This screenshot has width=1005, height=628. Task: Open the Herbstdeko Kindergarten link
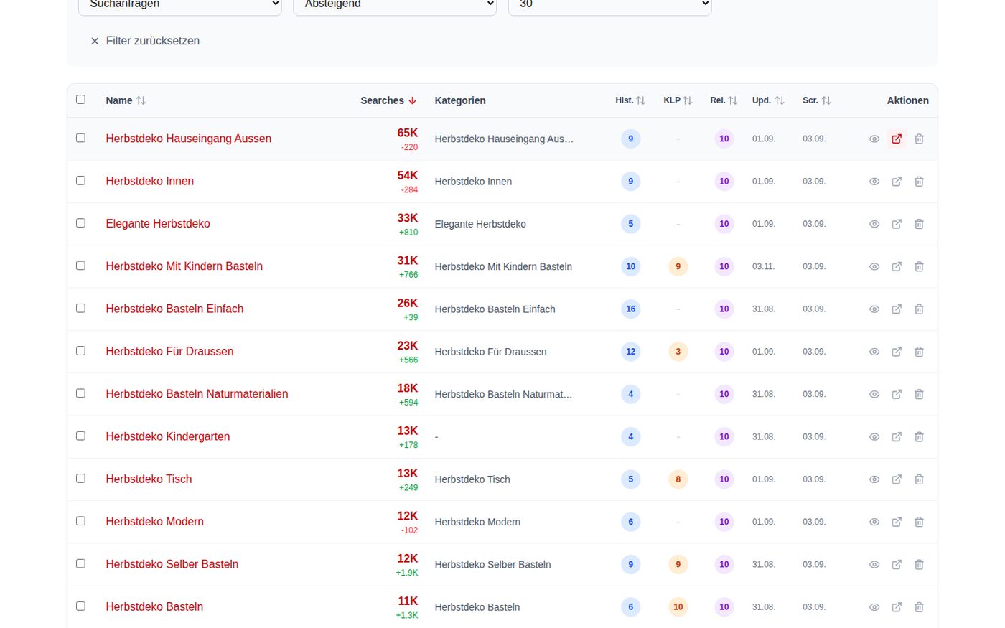pos(168,436)
